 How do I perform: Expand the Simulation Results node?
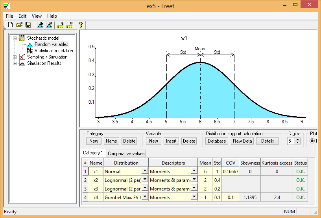tap(15, 63)
